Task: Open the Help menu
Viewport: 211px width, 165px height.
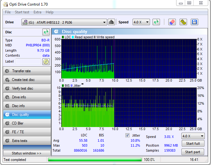Action: [49, 12]
